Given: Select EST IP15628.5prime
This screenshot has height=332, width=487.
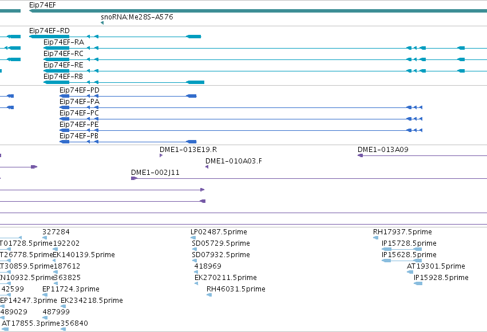Looking at the screenshot, I should (x=409, y=255).
